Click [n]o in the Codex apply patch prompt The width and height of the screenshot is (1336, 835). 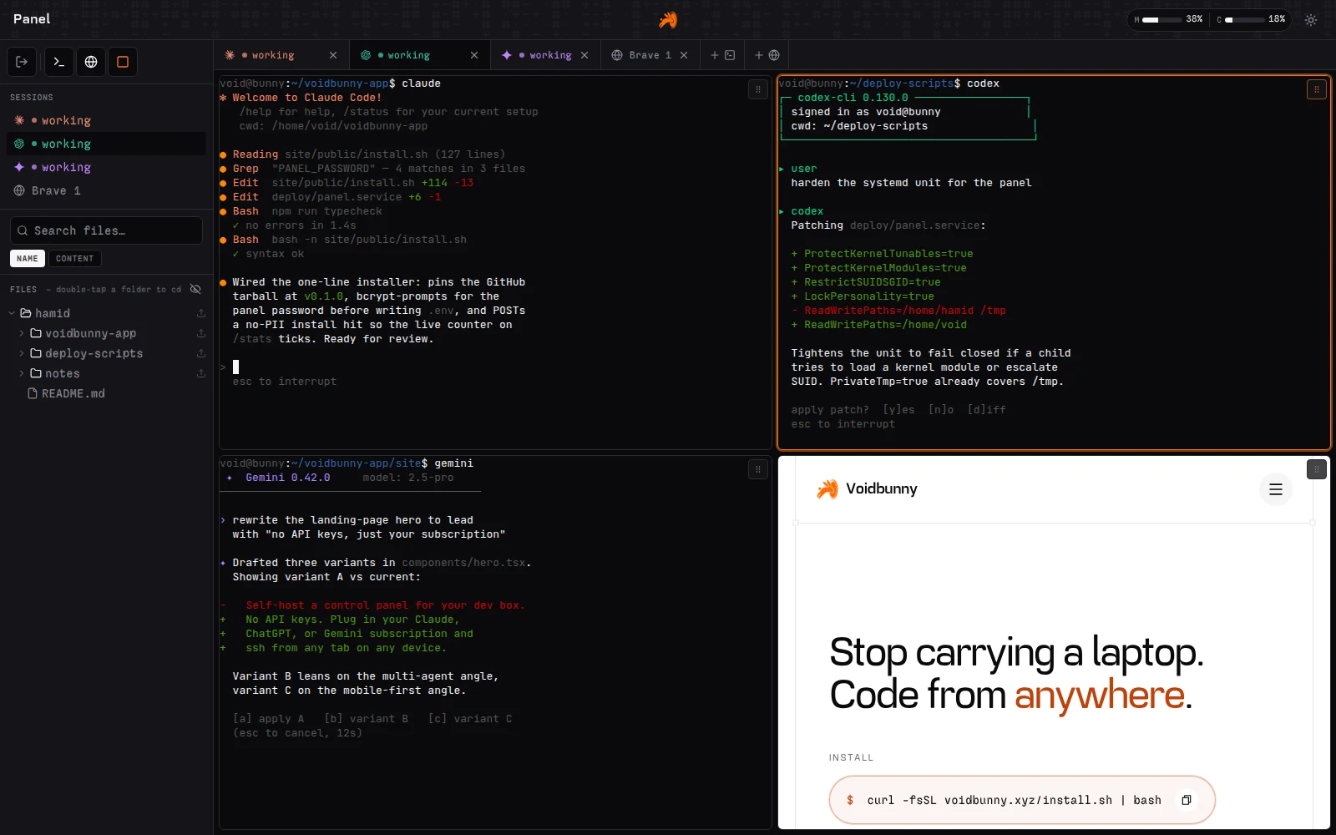click(x=941, y=410)
